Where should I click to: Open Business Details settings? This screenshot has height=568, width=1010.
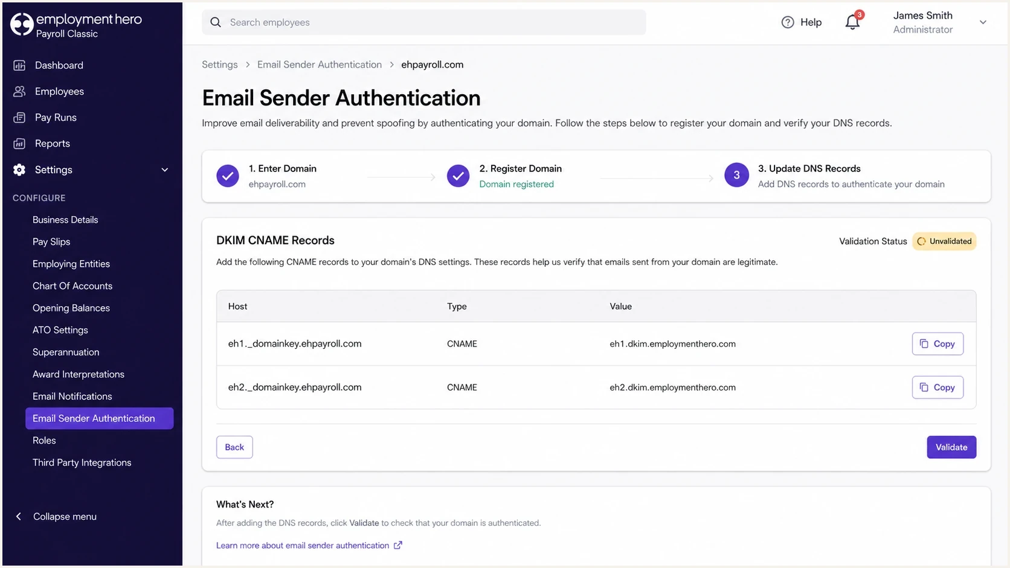click(x=65, y=220)
